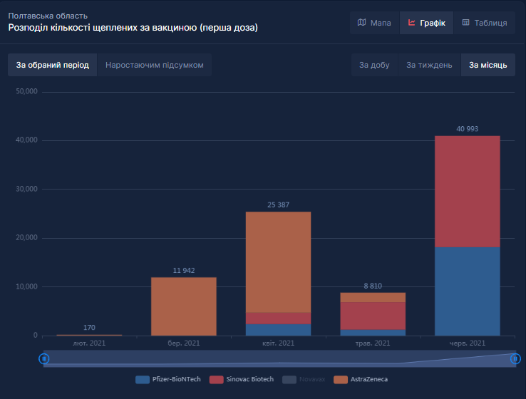Click the left range slider handle

43,359
